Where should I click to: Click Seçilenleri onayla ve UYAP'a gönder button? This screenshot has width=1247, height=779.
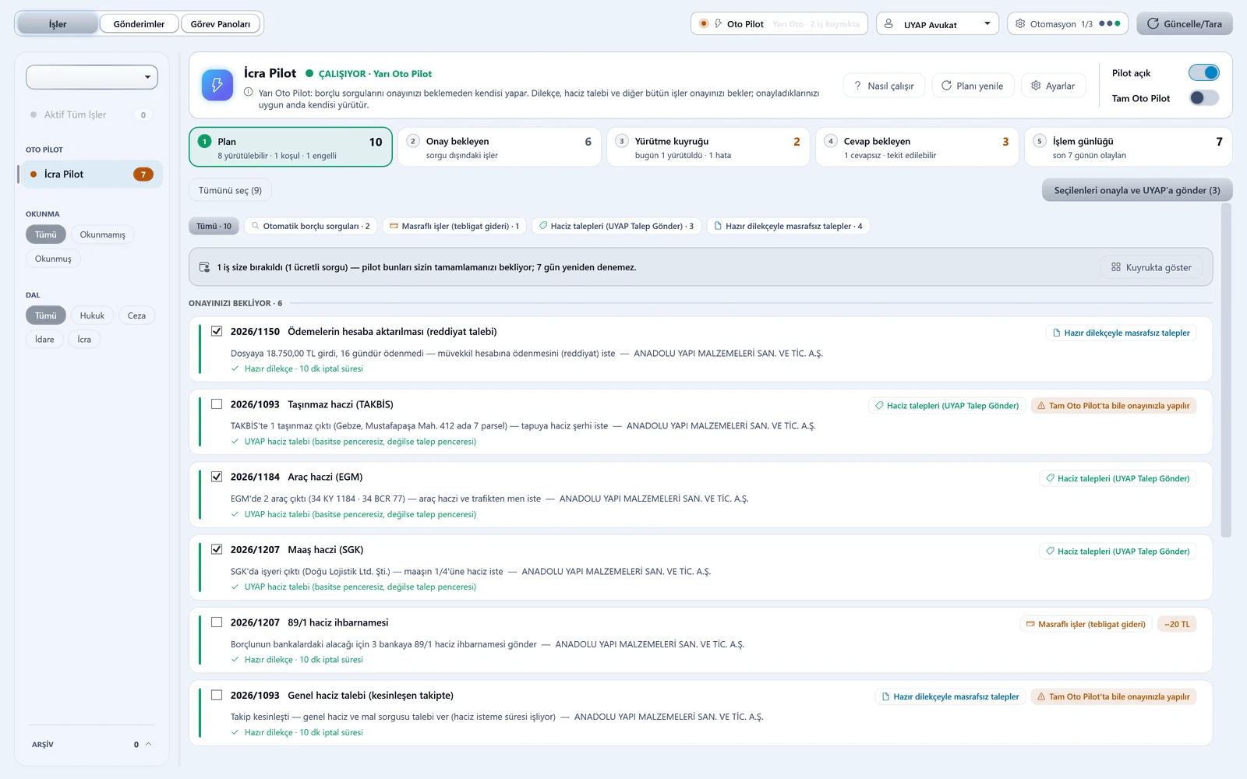(x=1137, y=190)
